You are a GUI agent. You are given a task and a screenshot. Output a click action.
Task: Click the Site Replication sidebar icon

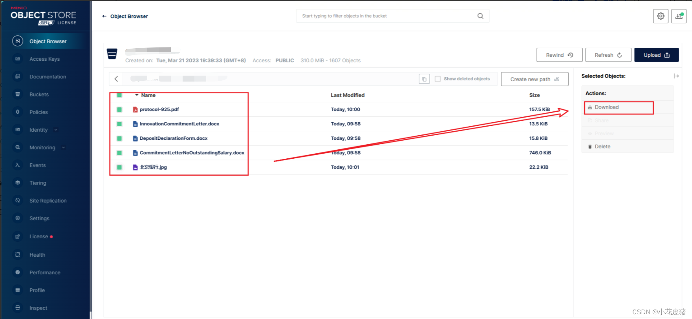(18, 200)
